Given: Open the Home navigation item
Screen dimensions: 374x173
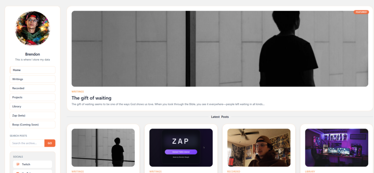Looking at the screenshot, I should click(33, 70).
